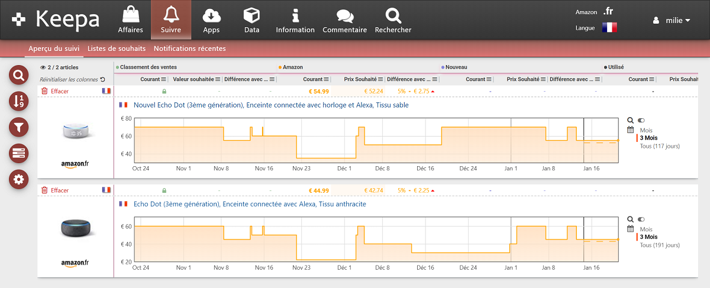Open the settings gear in sidebar

(19, 179)
